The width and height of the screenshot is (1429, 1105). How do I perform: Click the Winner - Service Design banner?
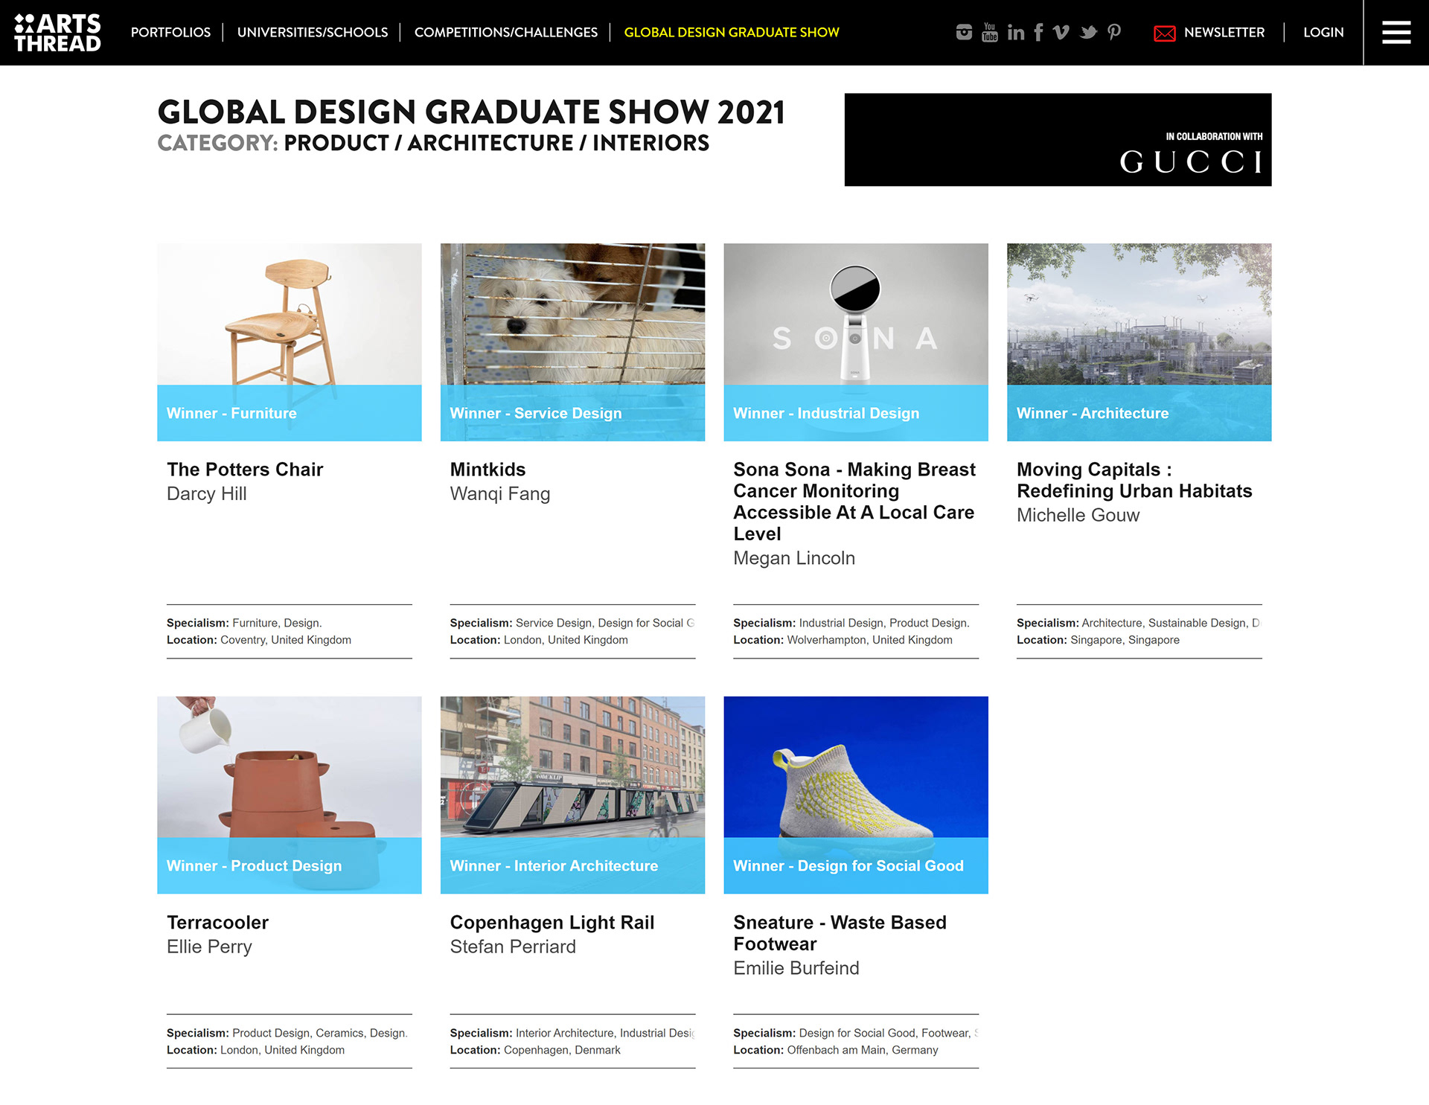tap(572, 413)
